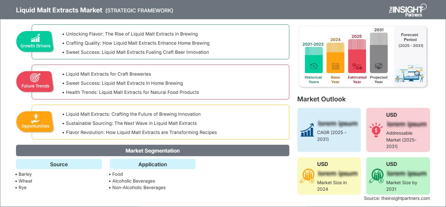Click the Market Size by 2031 icon

(376, 176)
